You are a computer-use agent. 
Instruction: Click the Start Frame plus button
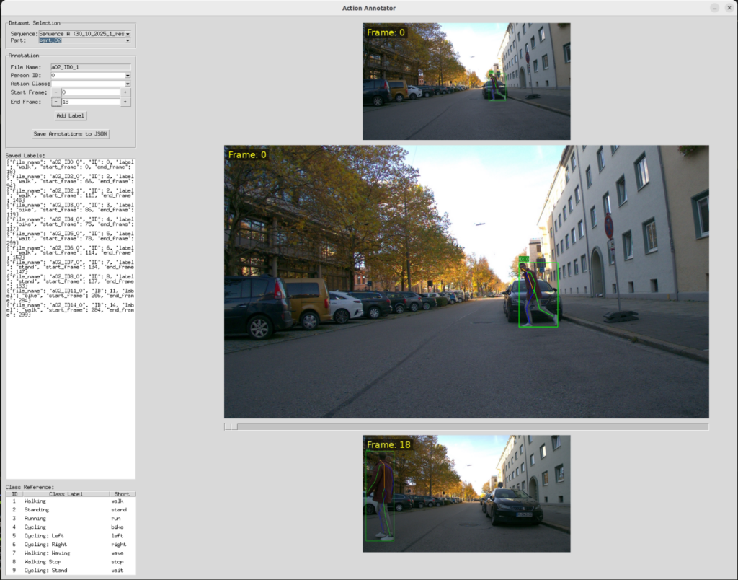[125, 92]
